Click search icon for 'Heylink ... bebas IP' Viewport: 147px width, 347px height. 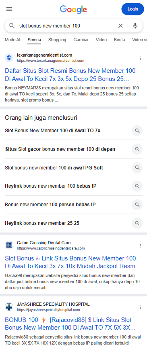pyautogui.click(x=137, y=186)
